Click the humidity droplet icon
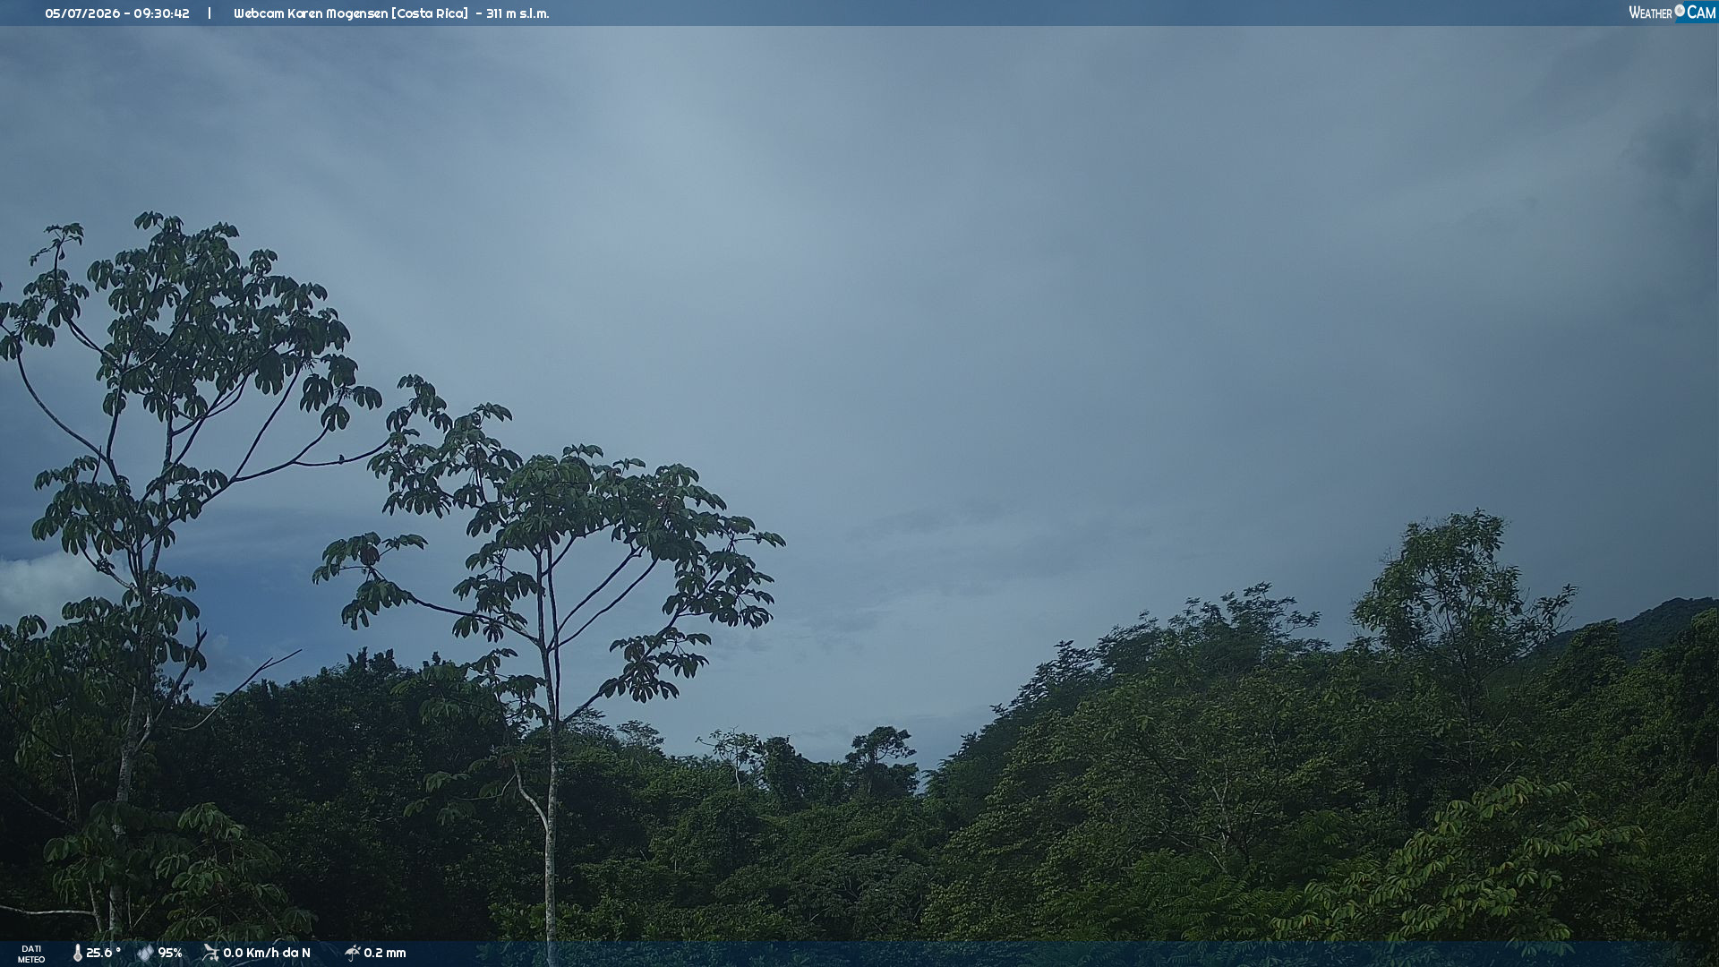The width and height of the screenshot is (1719, 967). click(x=145, y=953)
